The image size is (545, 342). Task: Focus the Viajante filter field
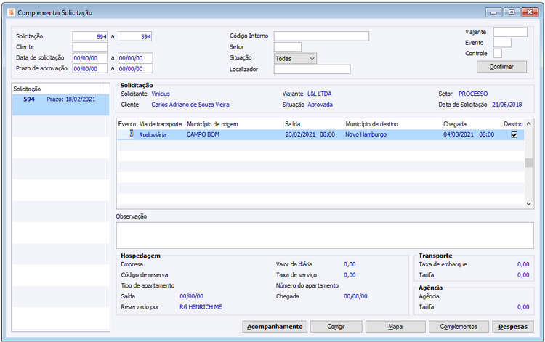click(510, 32)
